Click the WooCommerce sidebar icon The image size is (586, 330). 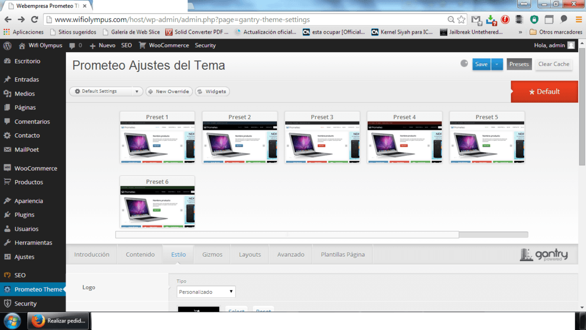pos(7,168)
